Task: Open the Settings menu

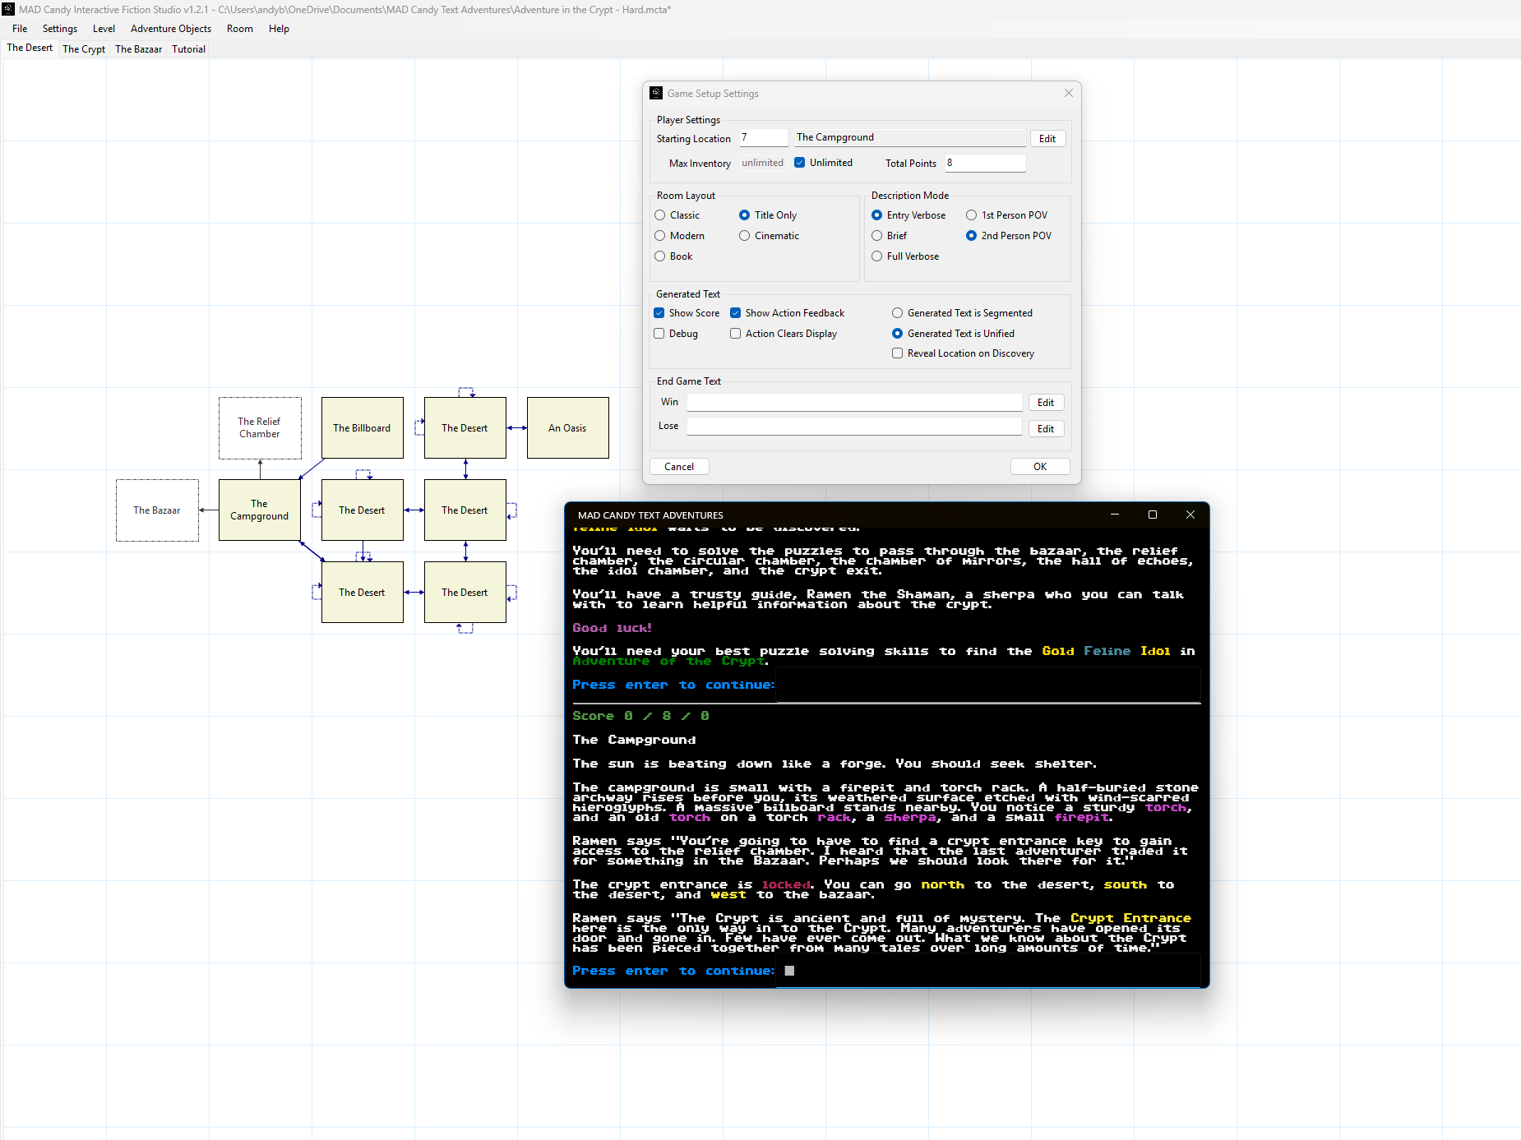Action: pos(60,29)
